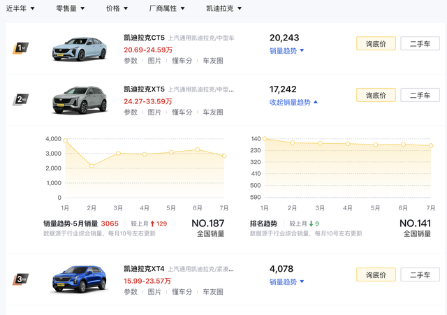Screen dimensions: 447x315
Task: Click the March point on sales chart
Action: [x=118, y=153]
